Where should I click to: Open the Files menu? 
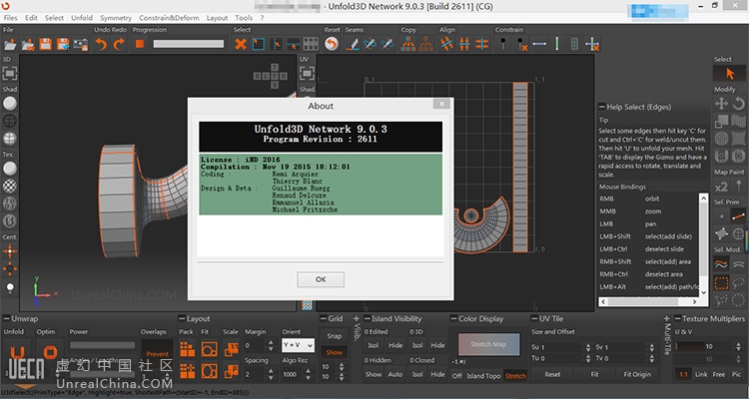point(11,18)
